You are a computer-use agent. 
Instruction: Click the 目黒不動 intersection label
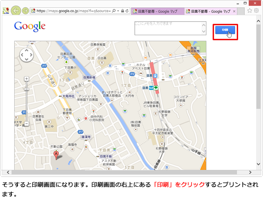pyautogui.click(x=106, y=156)
